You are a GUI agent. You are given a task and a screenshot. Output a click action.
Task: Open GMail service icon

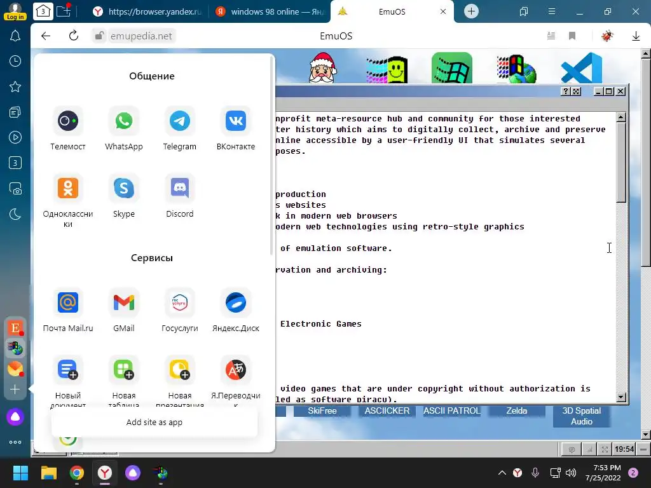pos(124,302)
